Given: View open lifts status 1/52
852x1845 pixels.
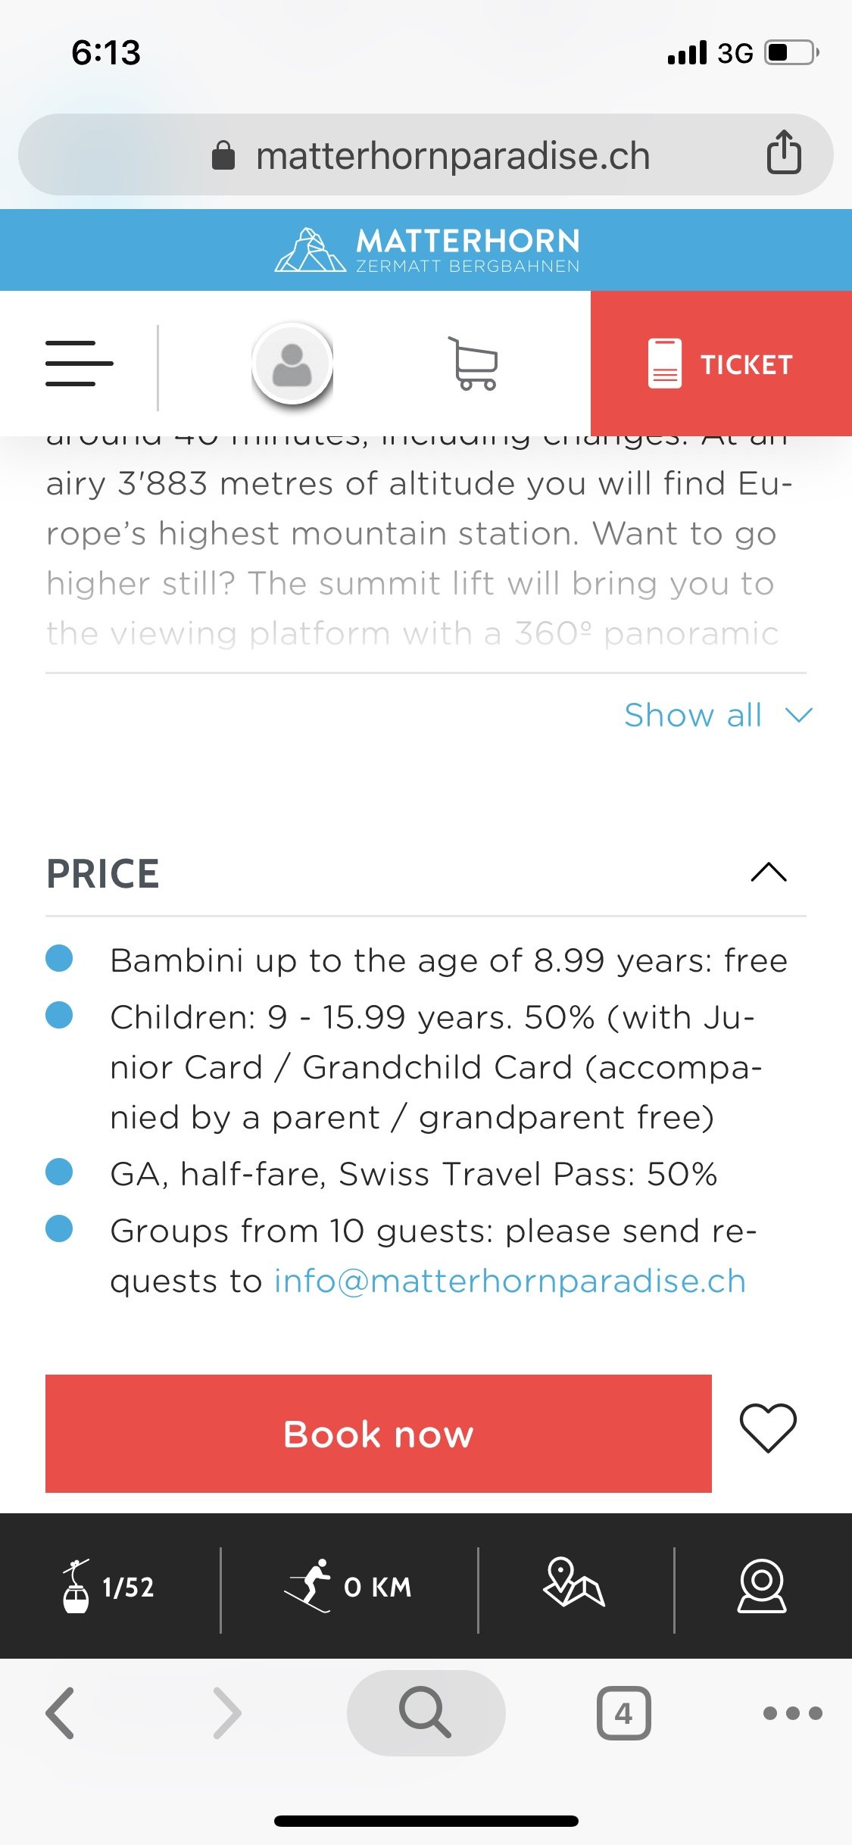Looking at the screenshot, I should (x=110, y=1586).
